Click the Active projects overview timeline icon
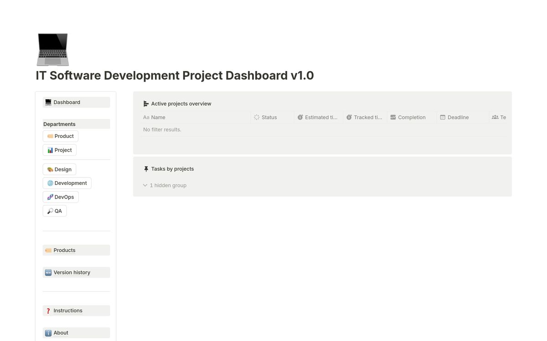The height and width of the screenshot is (341, 547). point(146,104)
